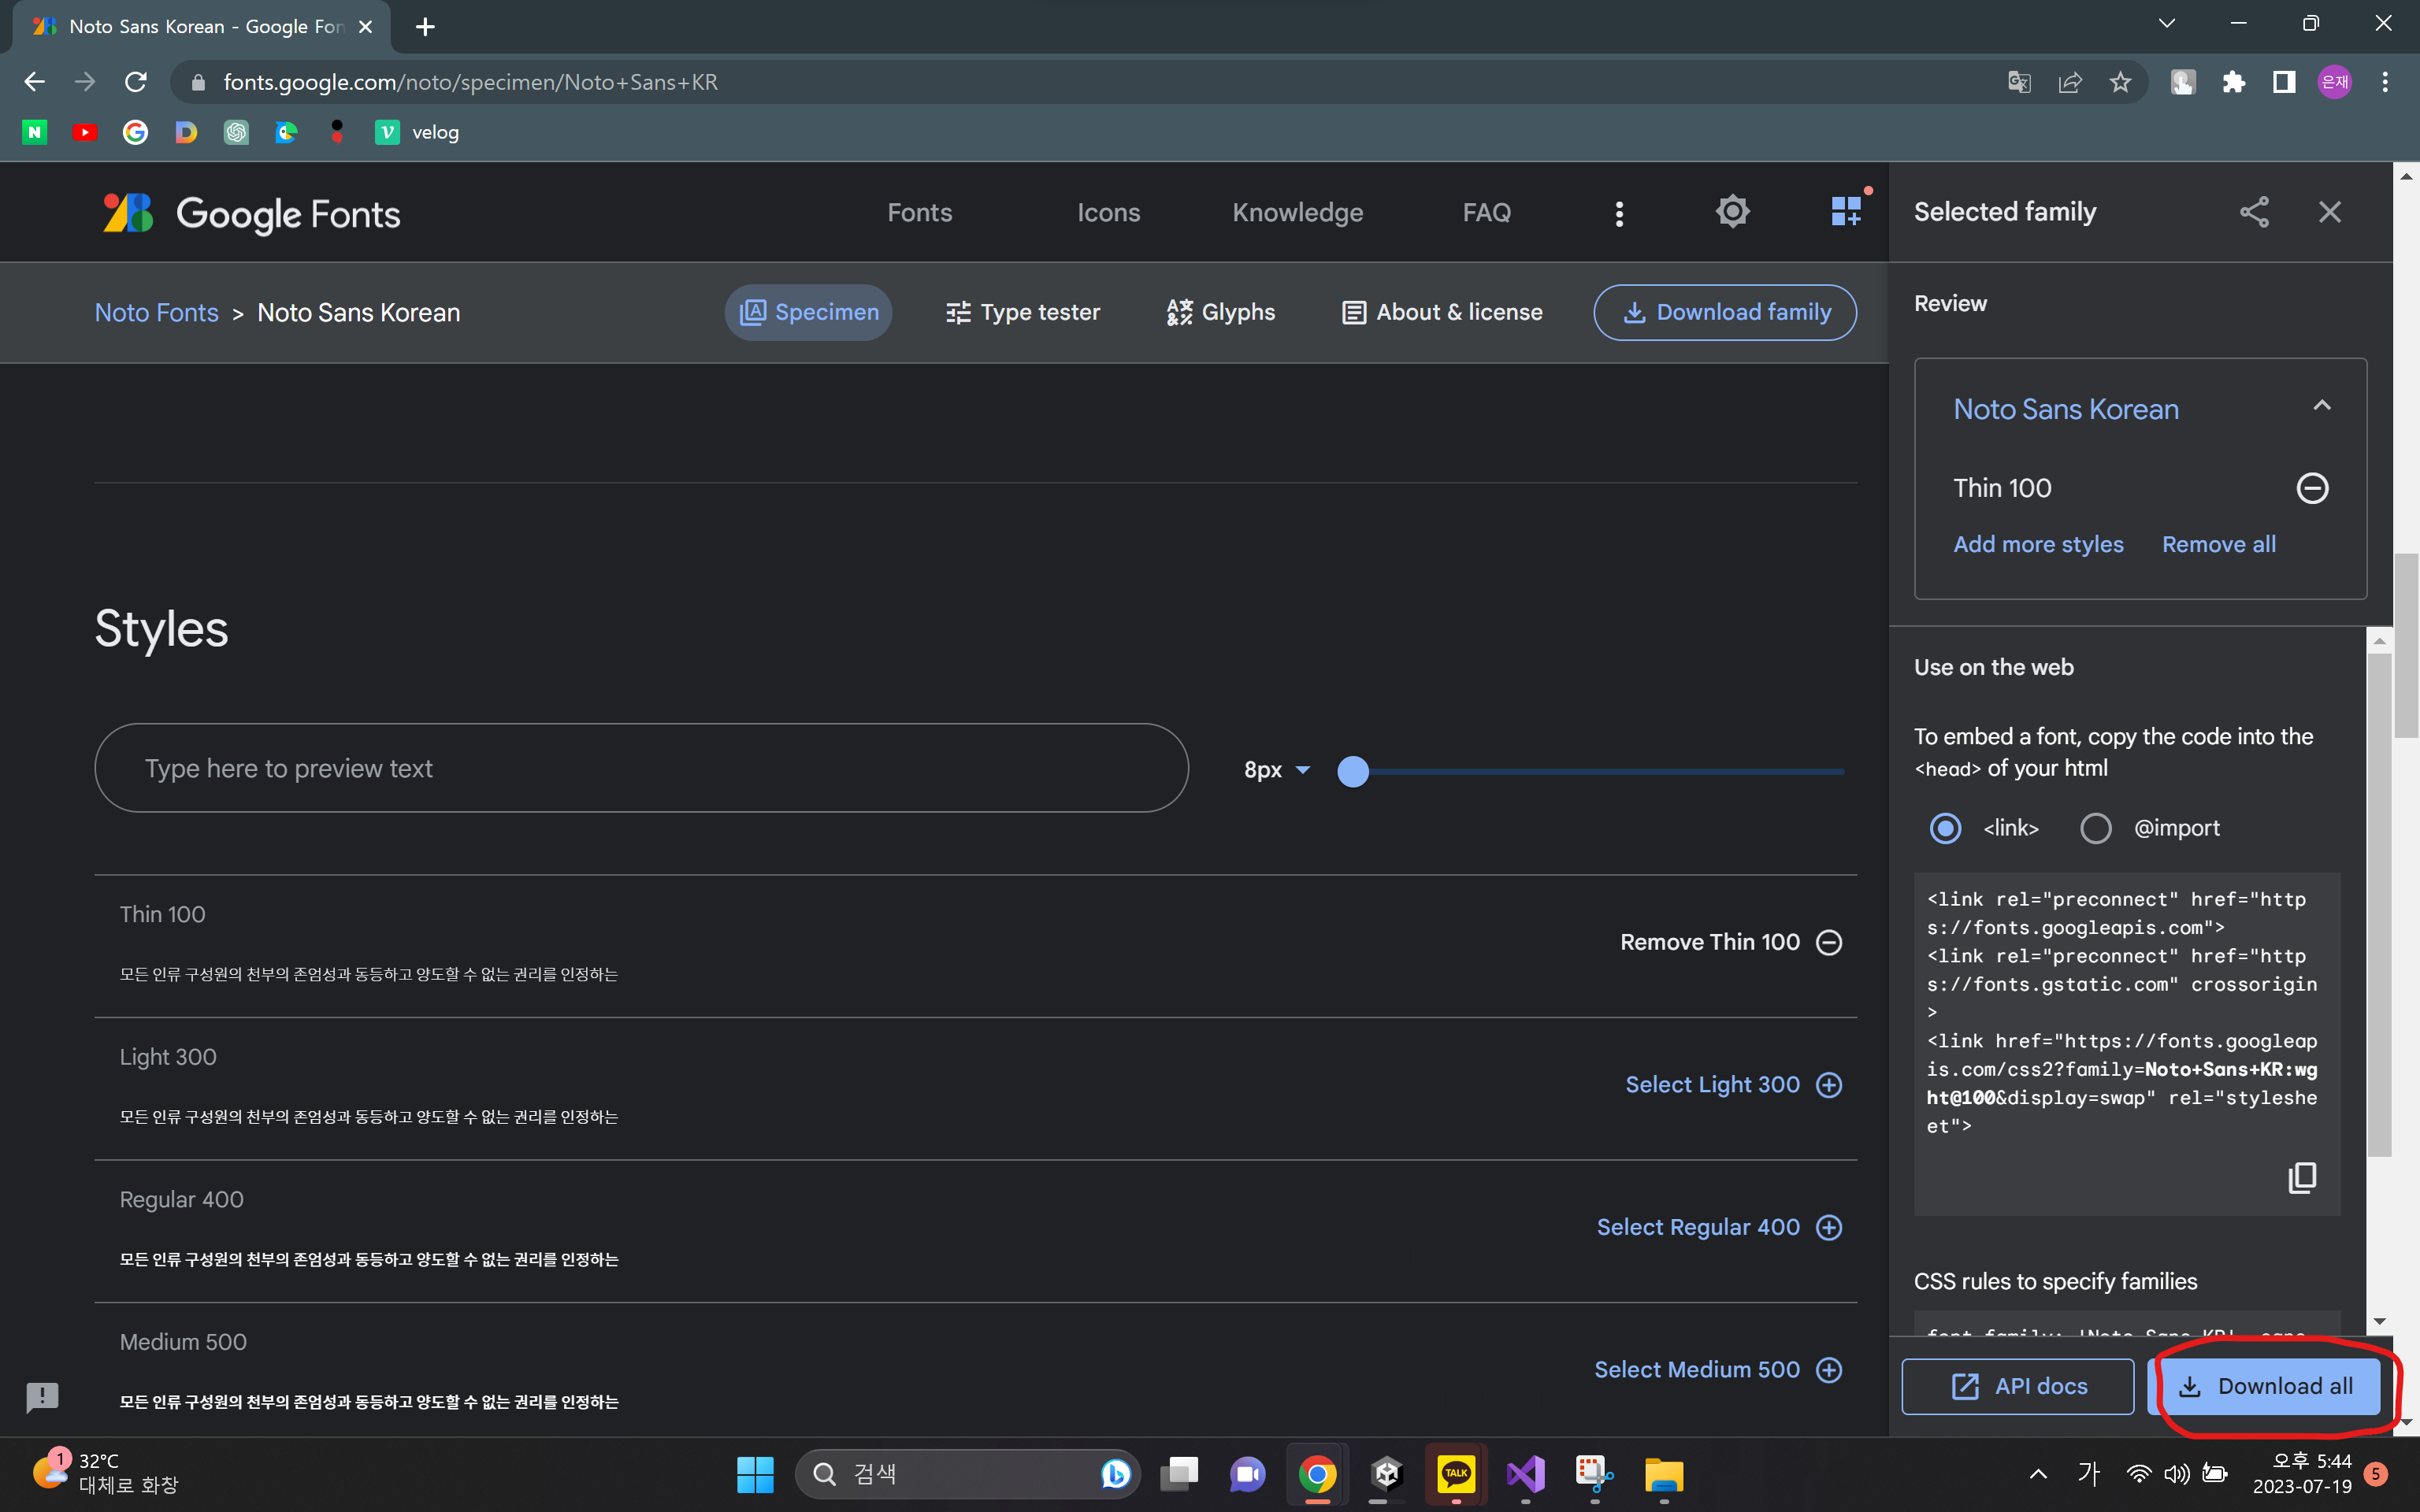Click Add more styles link
The width and height of the screenshot is (2420, 1512).
(x=2038, y=544)
